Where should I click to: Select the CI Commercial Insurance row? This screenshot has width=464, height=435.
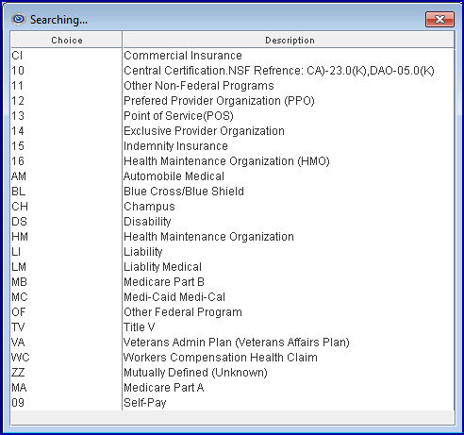(x=233, y=56)
